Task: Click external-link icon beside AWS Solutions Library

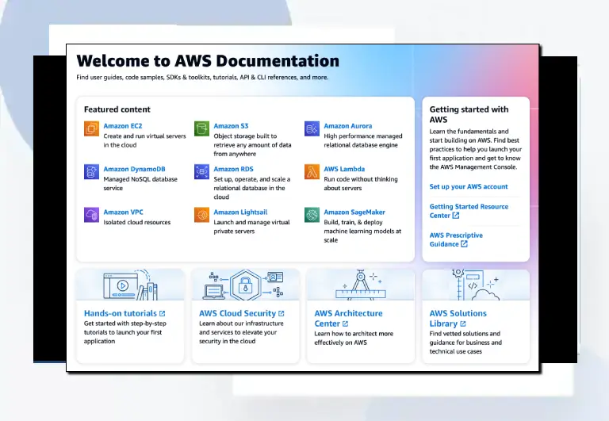Action: coord(462,323)
